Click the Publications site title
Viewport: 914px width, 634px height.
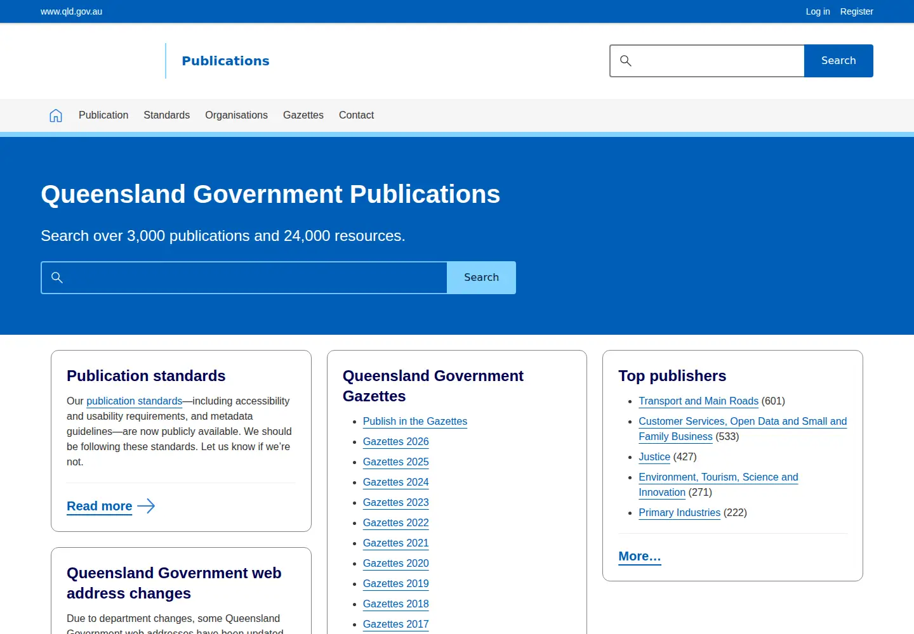coord(225,61)
